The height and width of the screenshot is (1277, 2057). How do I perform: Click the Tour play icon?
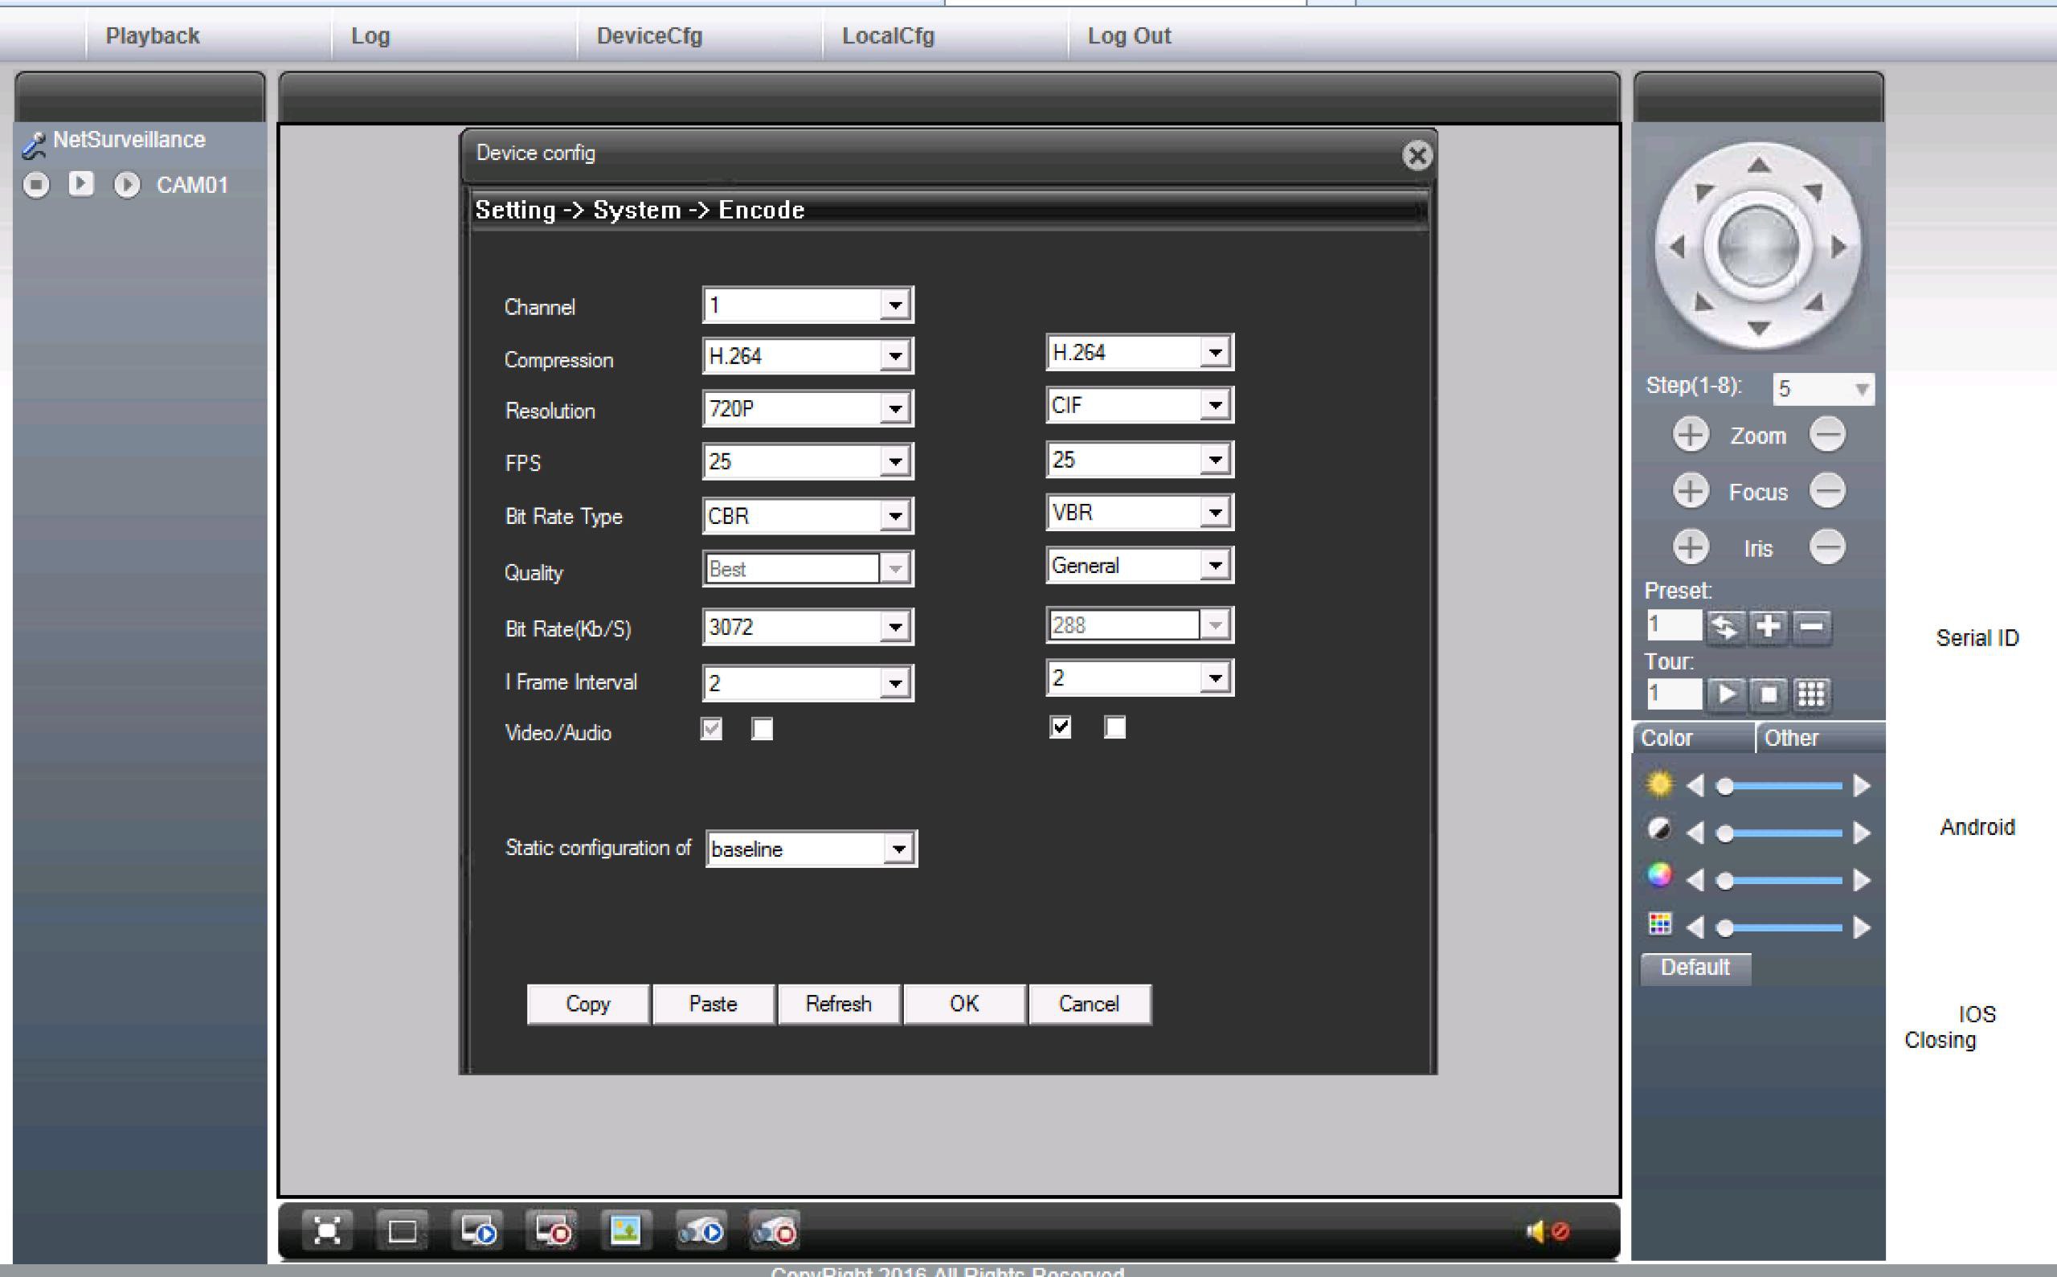point(1726,694)
